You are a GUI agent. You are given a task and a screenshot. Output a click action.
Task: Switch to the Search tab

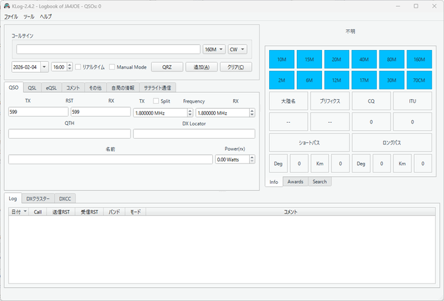coord(320,182)
